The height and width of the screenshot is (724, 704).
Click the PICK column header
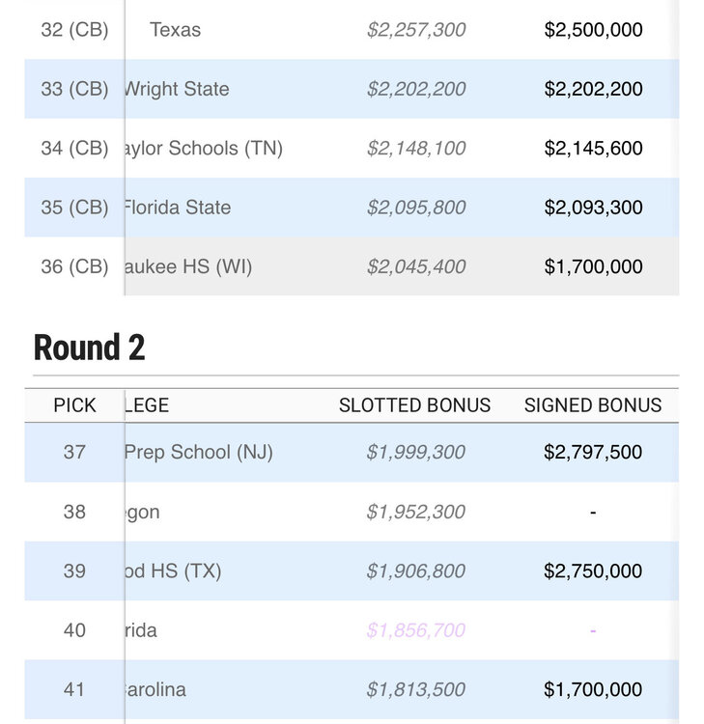coord(74,405)
